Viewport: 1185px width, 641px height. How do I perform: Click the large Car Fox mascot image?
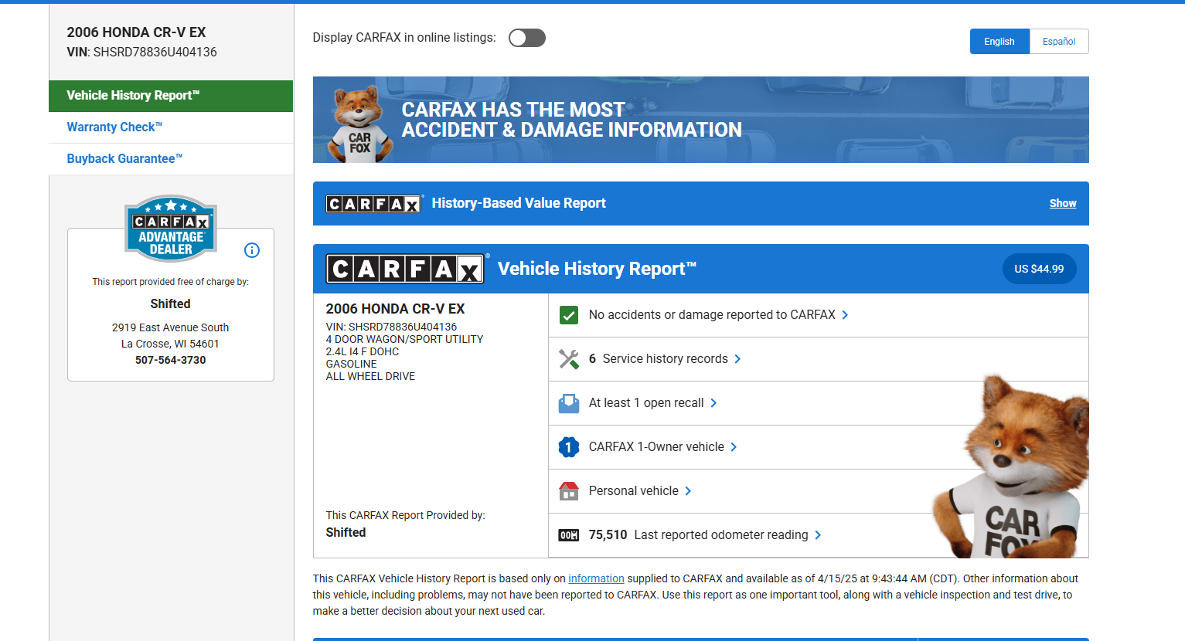(x=1010, y=467)
